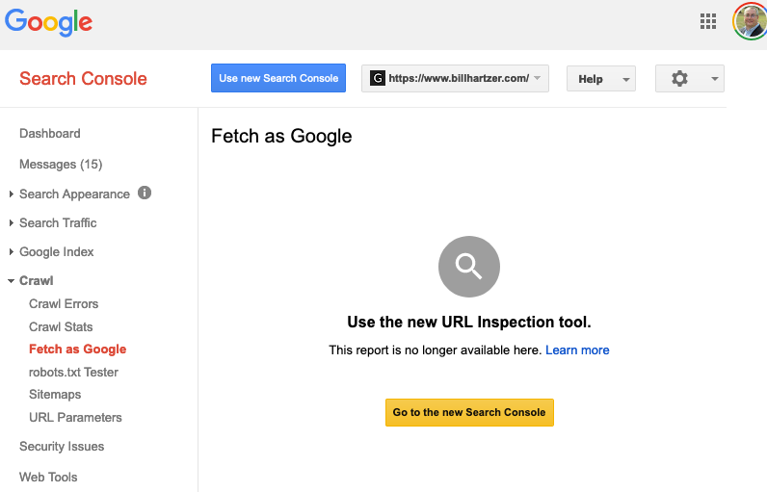This screenshot has width=767, height=492.
Task: Select the Crawl menu heading
Action: click(x=37, y=280)
